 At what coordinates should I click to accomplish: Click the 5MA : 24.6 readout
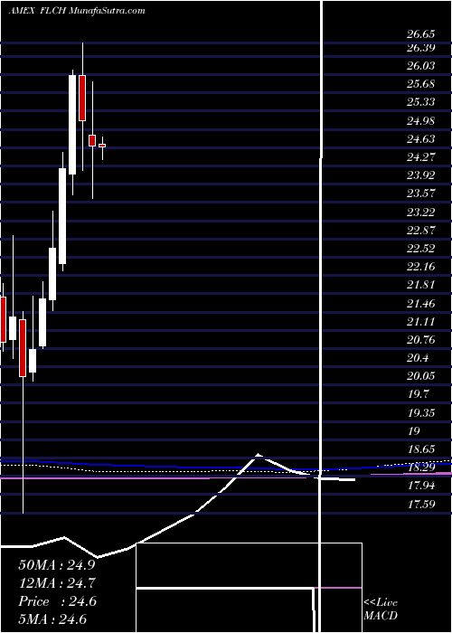point(52,619)
